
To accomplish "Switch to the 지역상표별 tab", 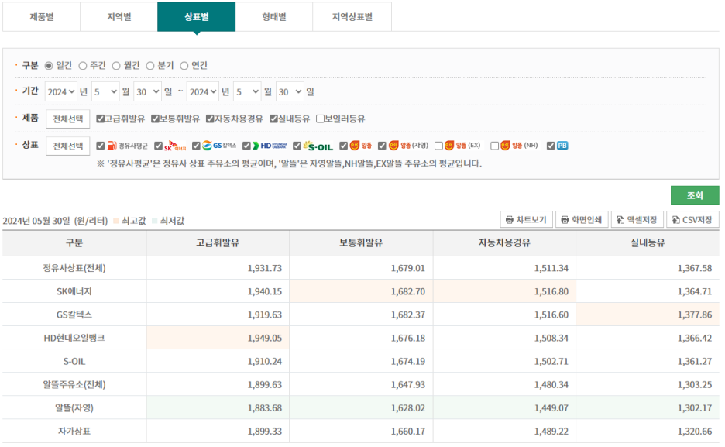I will (x=352, y=16).
